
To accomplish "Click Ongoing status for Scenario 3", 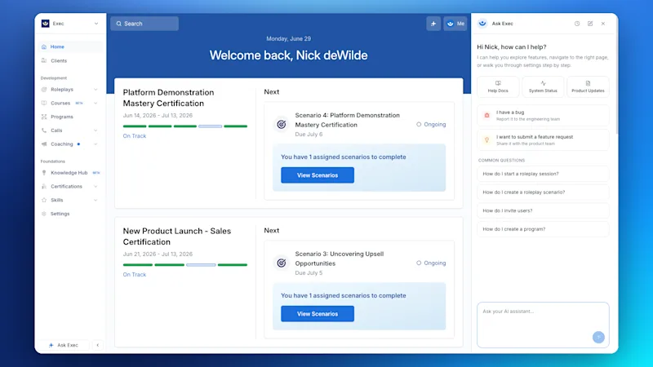I will (431, 263).
